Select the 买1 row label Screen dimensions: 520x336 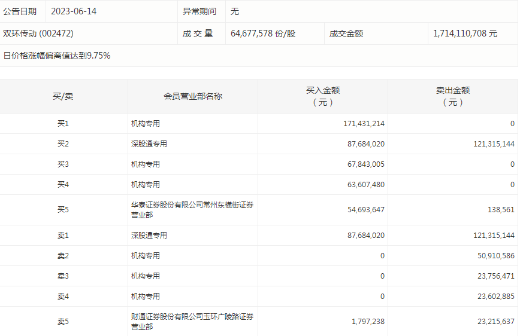pyautogui.click(x=63, y=124)
